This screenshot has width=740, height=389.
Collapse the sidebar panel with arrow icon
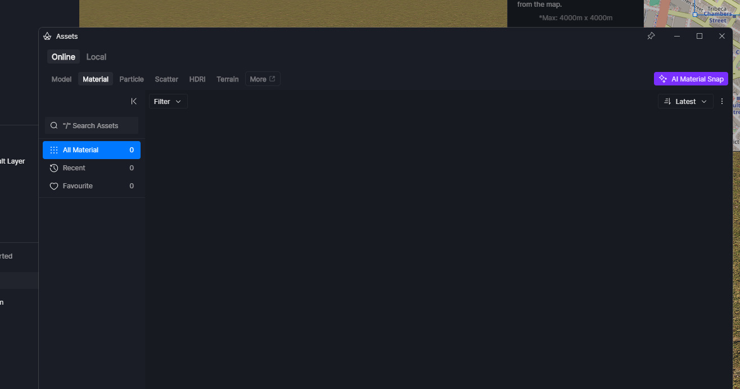tap(134, 101)
